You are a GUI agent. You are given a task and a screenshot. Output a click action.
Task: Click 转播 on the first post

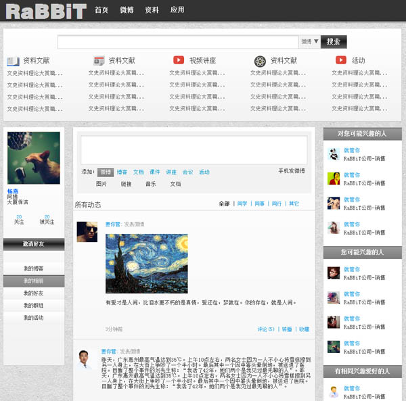click(x=287, y=329)
